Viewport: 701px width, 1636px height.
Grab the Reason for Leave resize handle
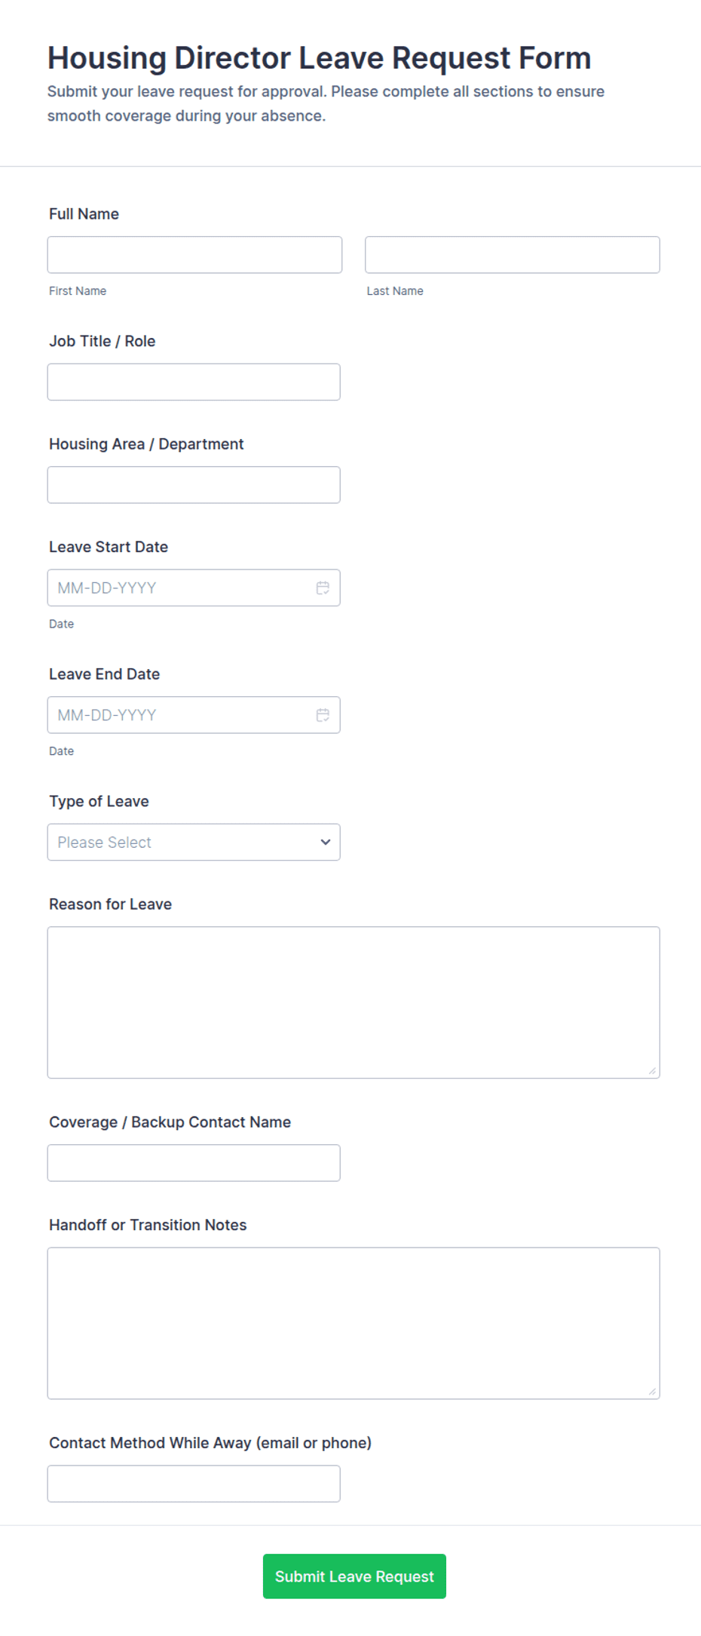tap(652, 1071)
